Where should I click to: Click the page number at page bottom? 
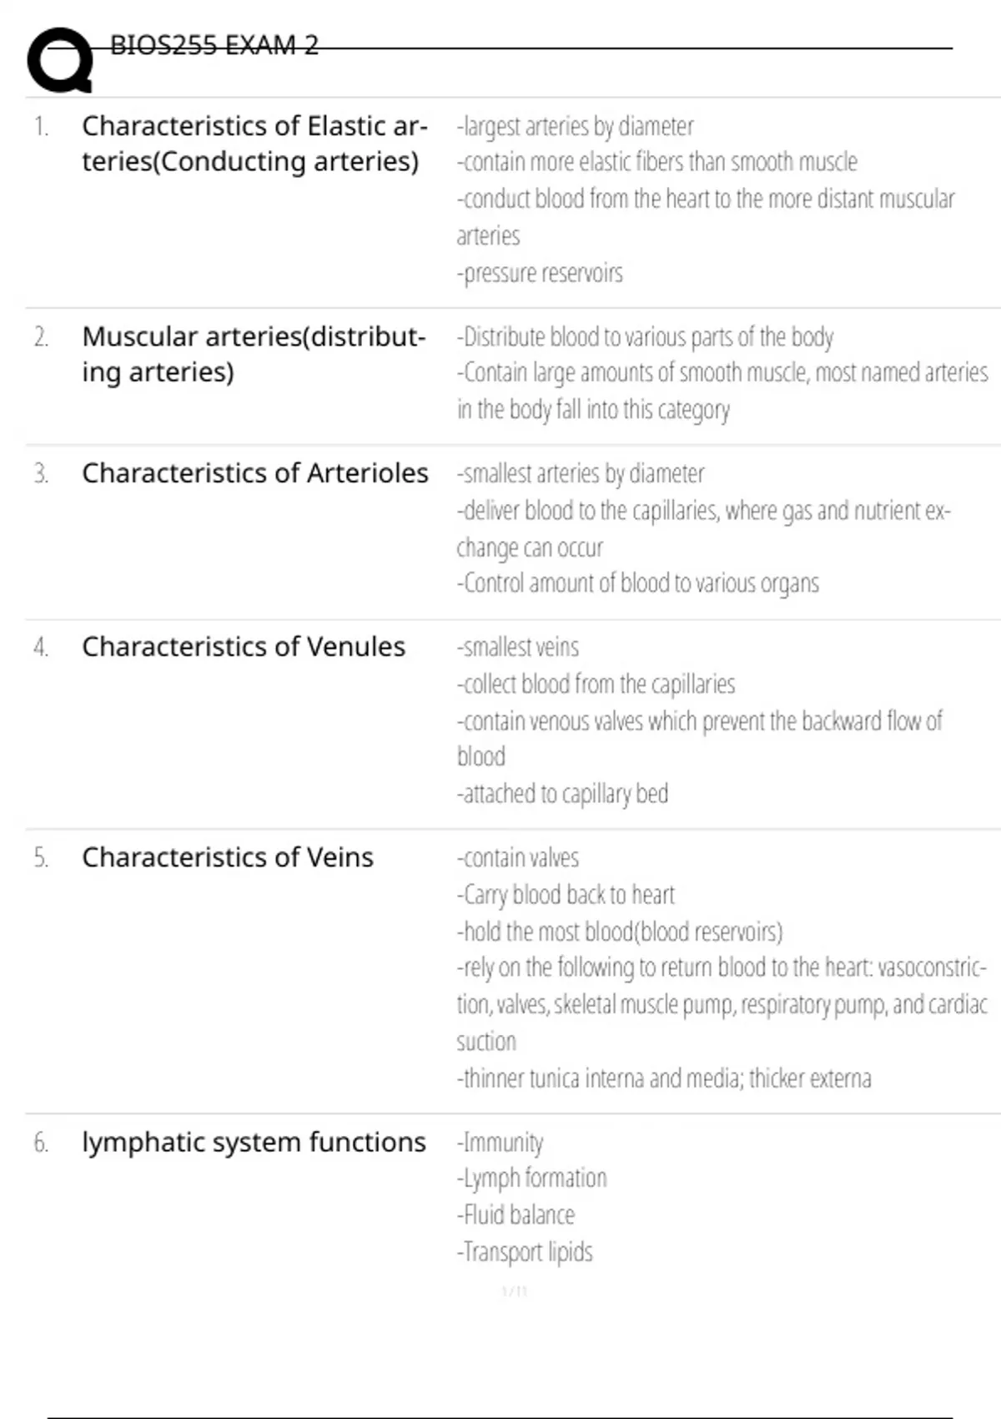coord(515,1292)
